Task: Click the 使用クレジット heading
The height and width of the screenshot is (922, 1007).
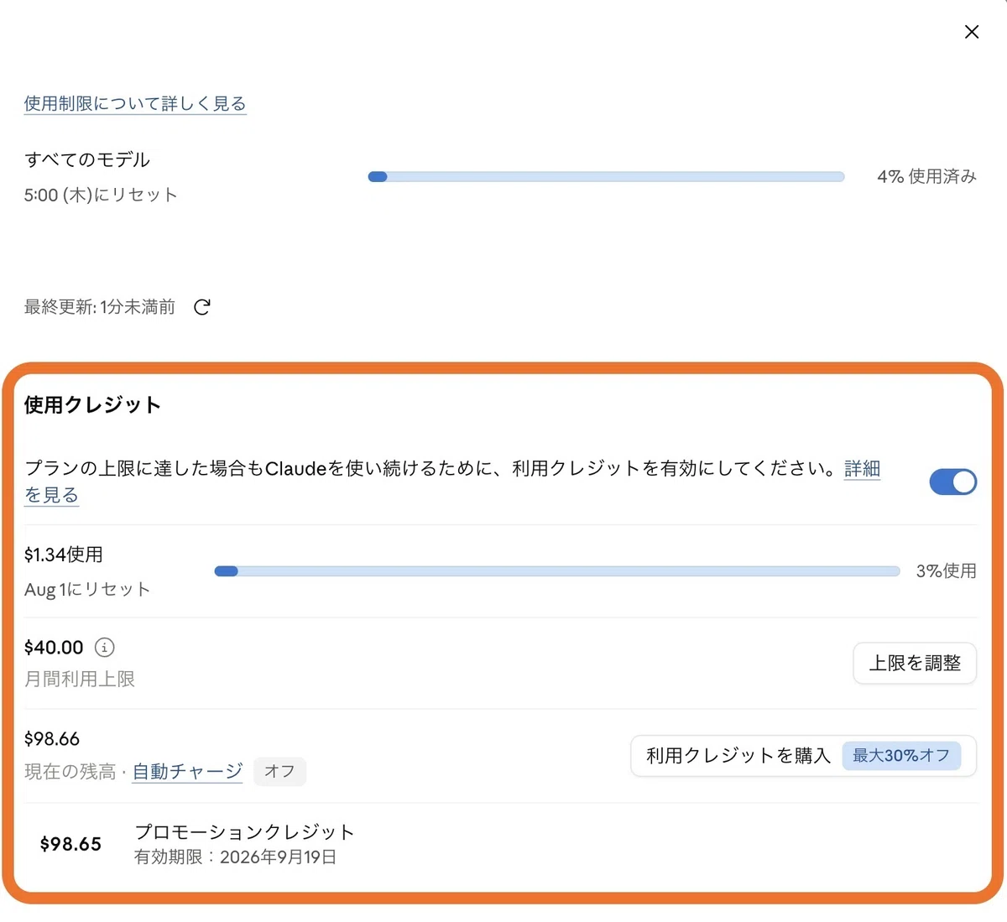Action: 92,404
